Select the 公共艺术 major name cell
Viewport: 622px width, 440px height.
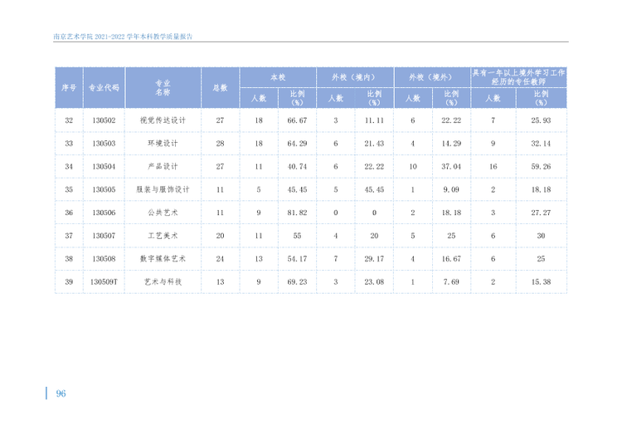pyautogui.click(x=163, y=213)
